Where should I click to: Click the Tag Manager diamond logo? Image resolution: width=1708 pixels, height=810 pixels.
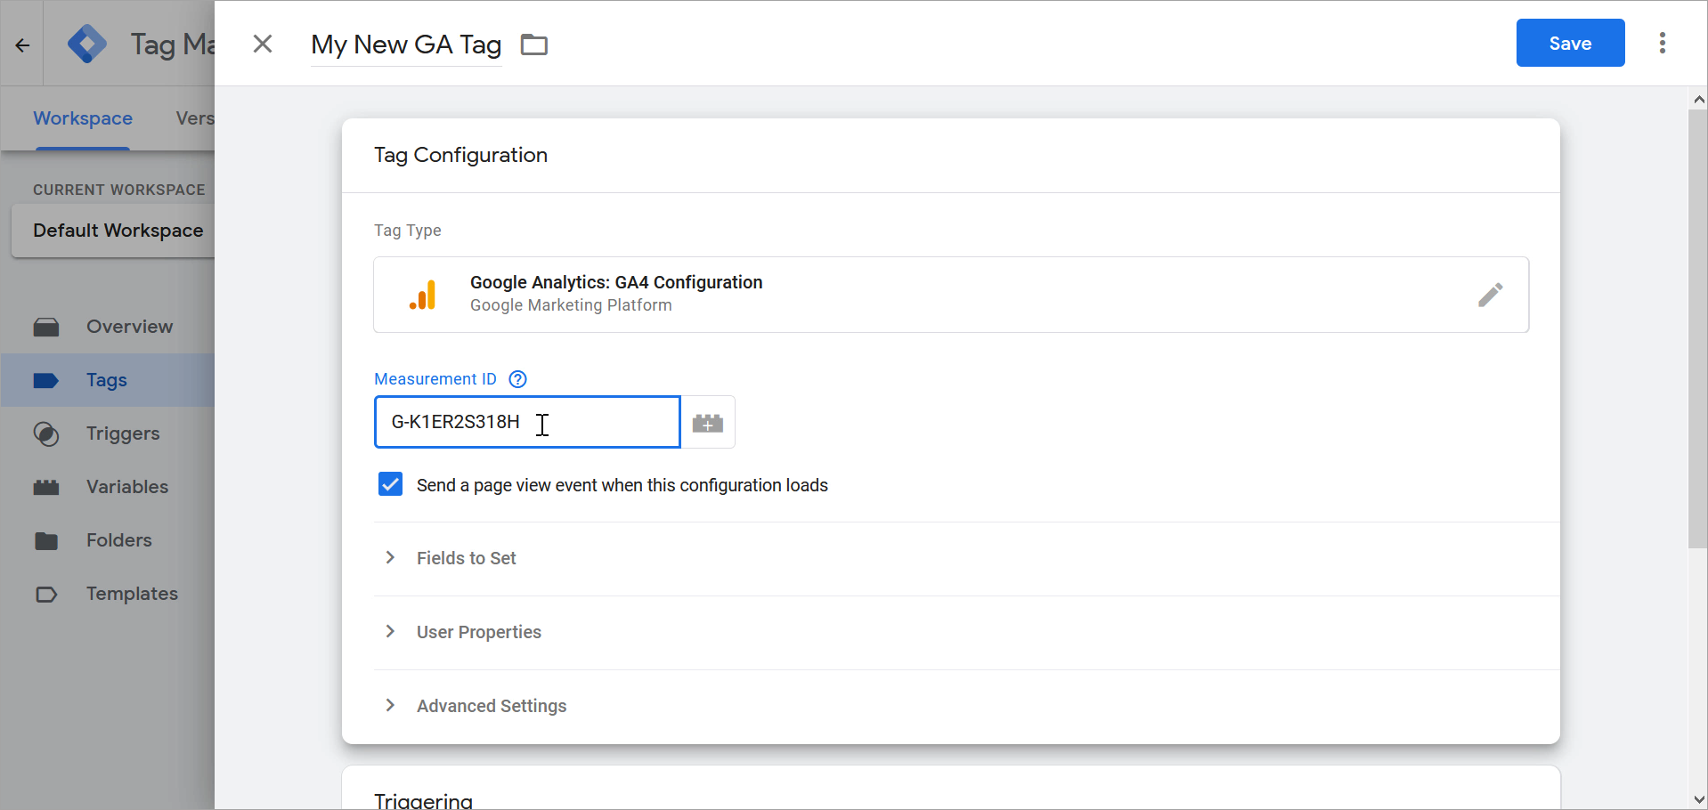coord(87,44)
